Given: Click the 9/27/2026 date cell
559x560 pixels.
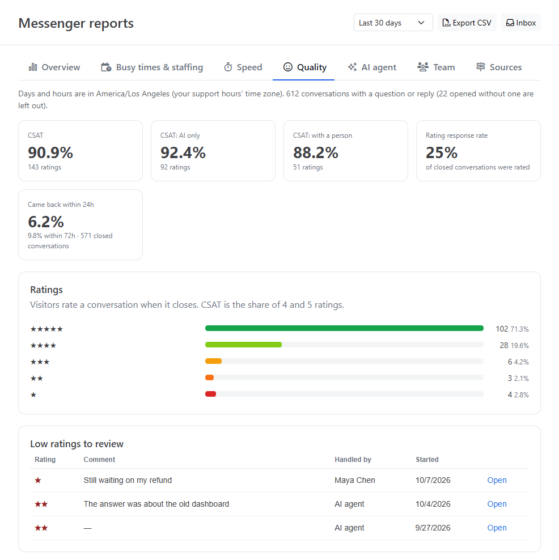Looking at the screenshot, I should (433, 528).
